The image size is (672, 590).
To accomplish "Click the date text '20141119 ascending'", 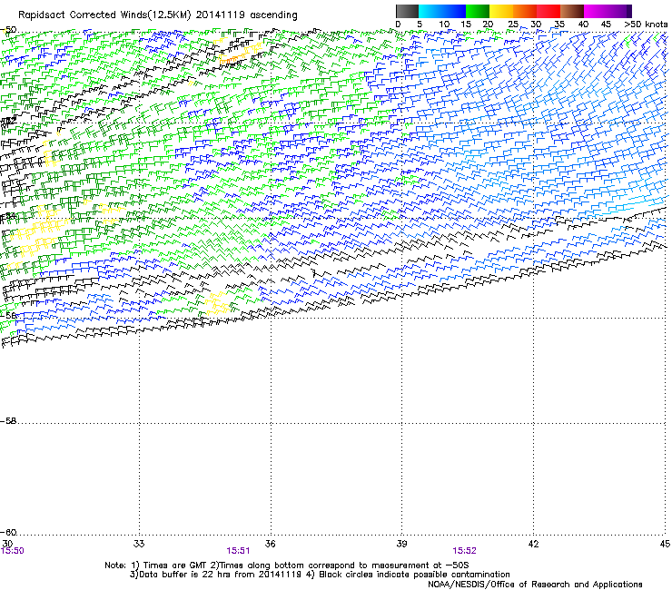I will pos(246,15).
